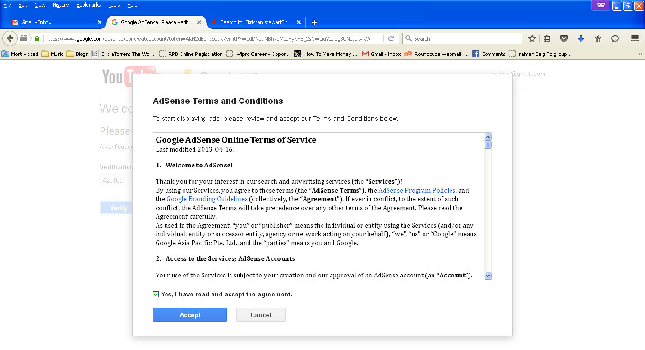Click 'AdSense Terms and Conditions' heading

(x=218, y=101)
